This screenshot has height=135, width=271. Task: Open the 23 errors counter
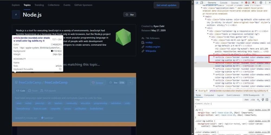[248, 3]
